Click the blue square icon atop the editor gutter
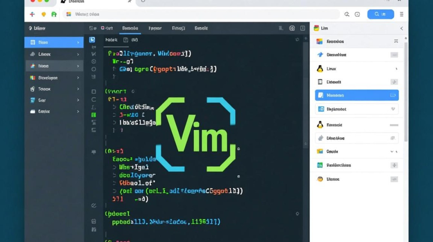The width and height of the screenshot is (433, 242). tap(92, 40)
